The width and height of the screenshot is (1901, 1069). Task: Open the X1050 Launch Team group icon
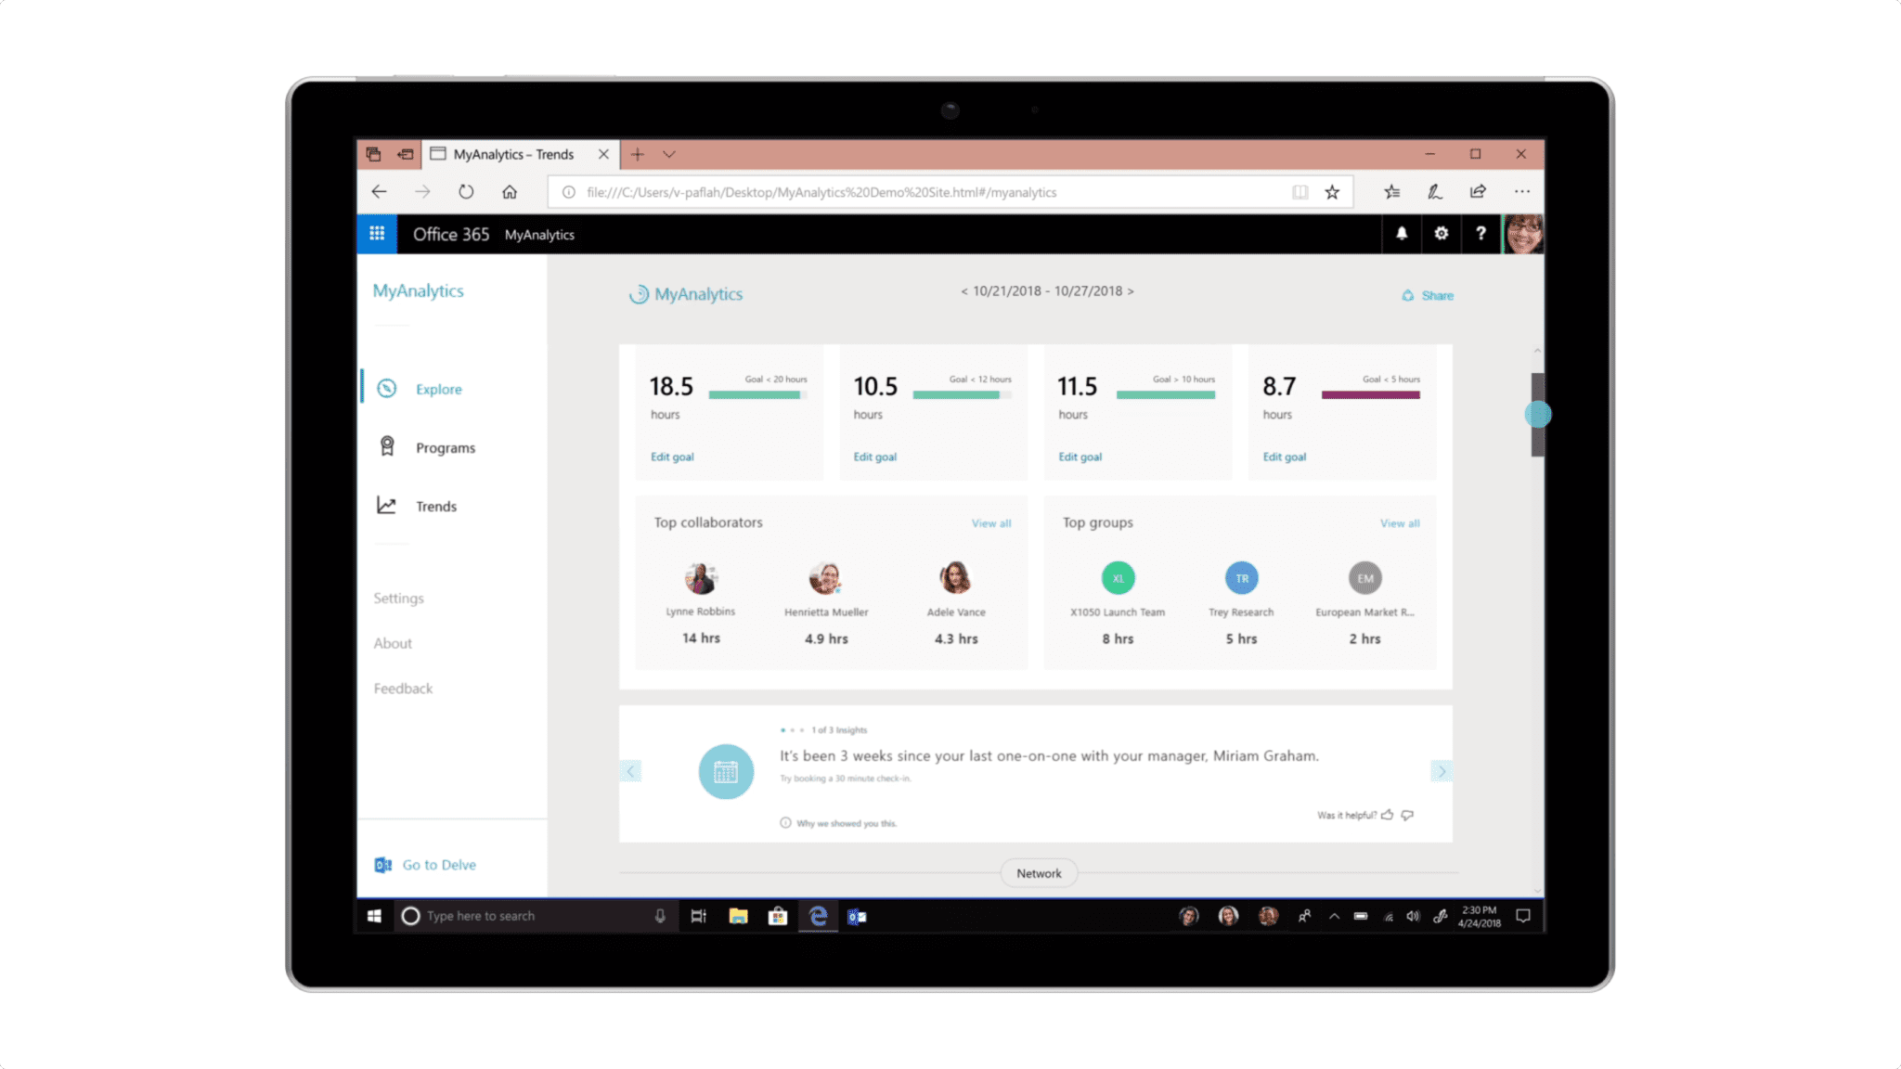[x=1119, y=578]
